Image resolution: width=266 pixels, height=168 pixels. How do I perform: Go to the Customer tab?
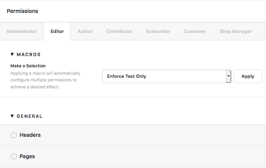[x=195, y=31]
